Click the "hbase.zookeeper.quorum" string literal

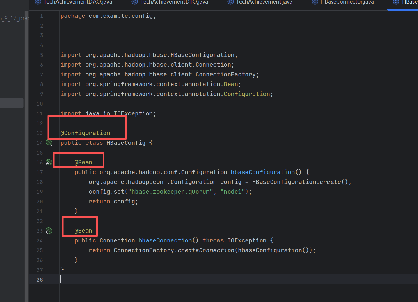(171, 192)
